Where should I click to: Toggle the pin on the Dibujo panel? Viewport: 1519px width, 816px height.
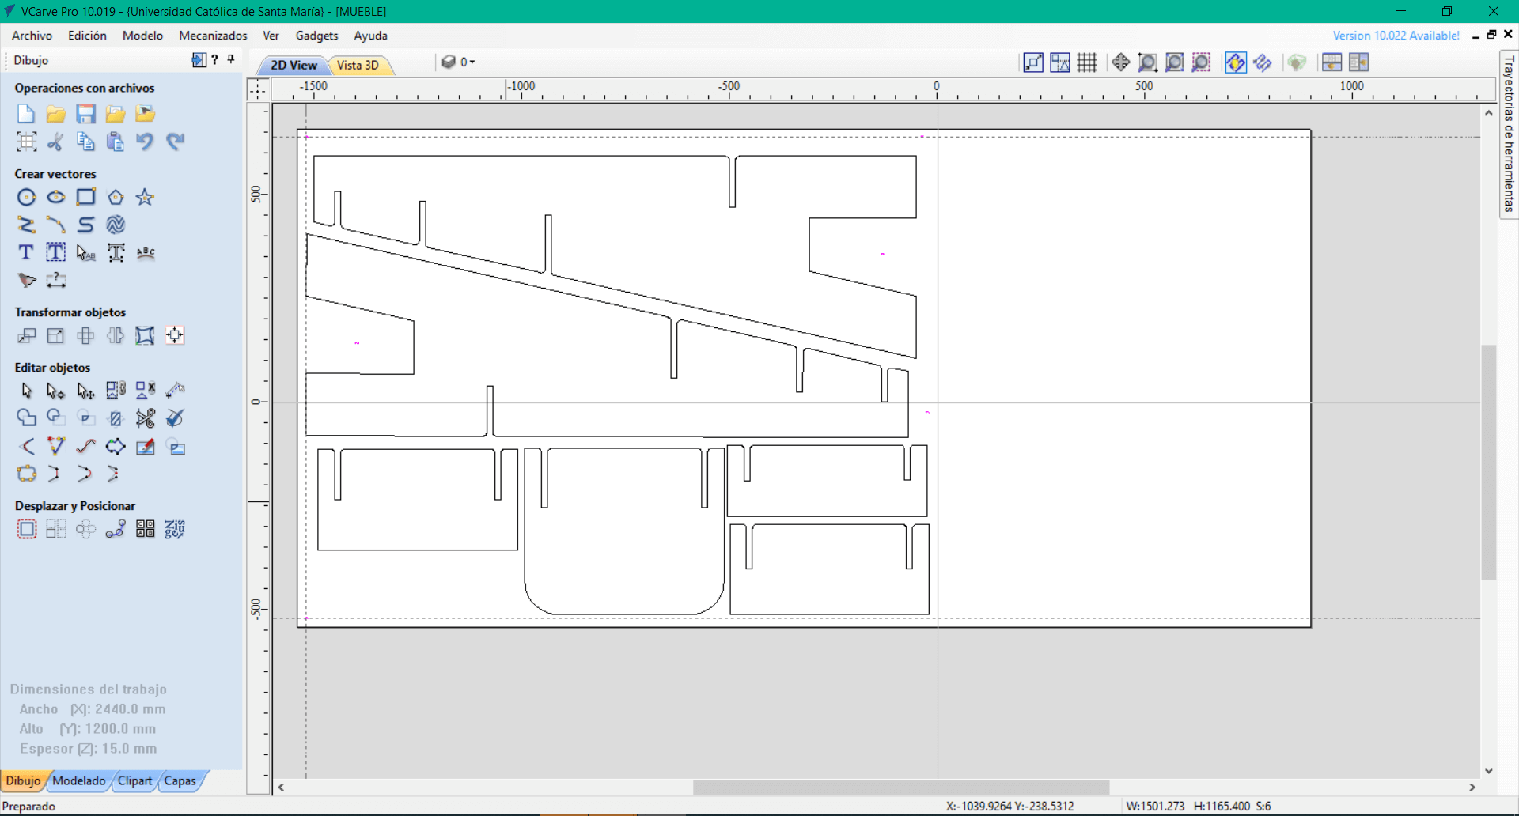point(231,59)
